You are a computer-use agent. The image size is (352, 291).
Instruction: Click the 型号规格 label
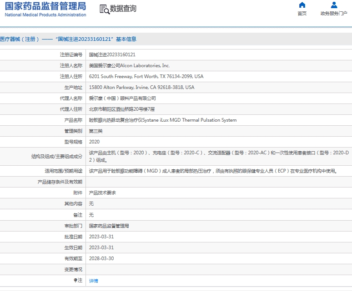(x=73, y=142)
